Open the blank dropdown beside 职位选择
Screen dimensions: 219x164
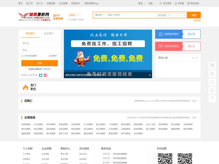tap(179, 15)
